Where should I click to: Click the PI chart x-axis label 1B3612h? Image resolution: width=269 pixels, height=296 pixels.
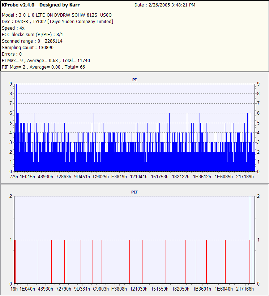click(202, 177)
